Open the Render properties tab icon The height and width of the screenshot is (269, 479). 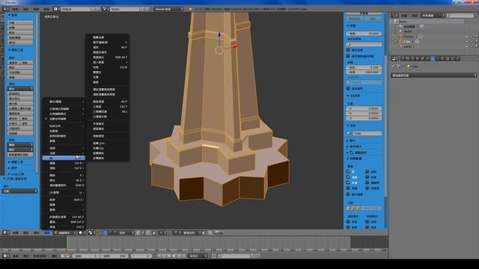tap(403, 58)
